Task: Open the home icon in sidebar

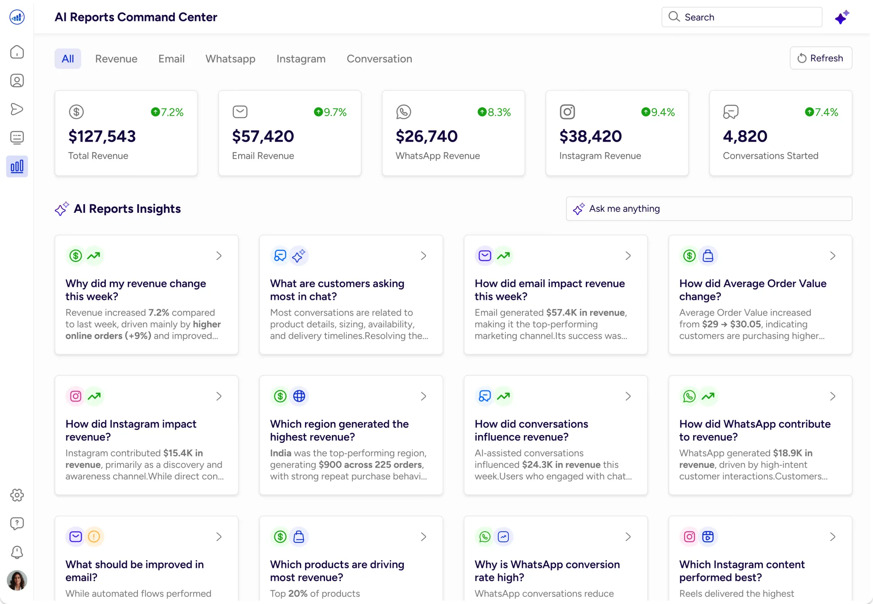Action: (17, 52)
